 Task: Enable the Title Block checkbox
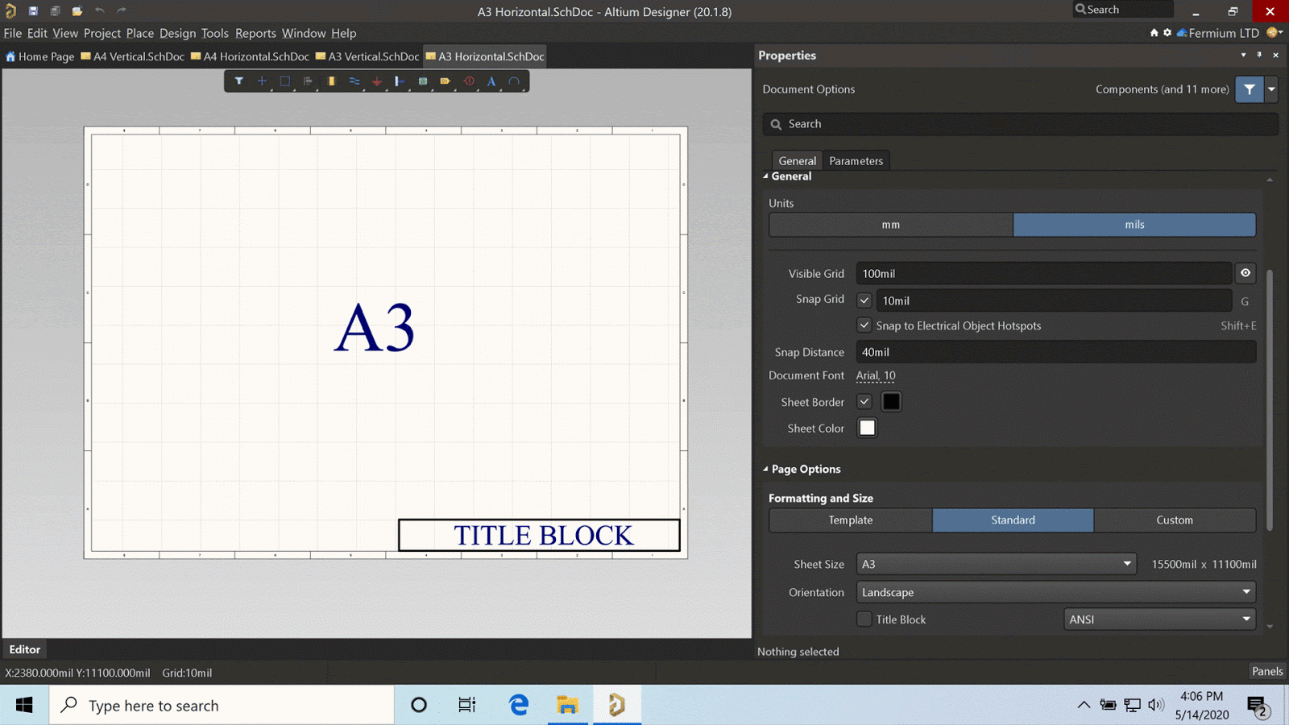coord(864,619)
